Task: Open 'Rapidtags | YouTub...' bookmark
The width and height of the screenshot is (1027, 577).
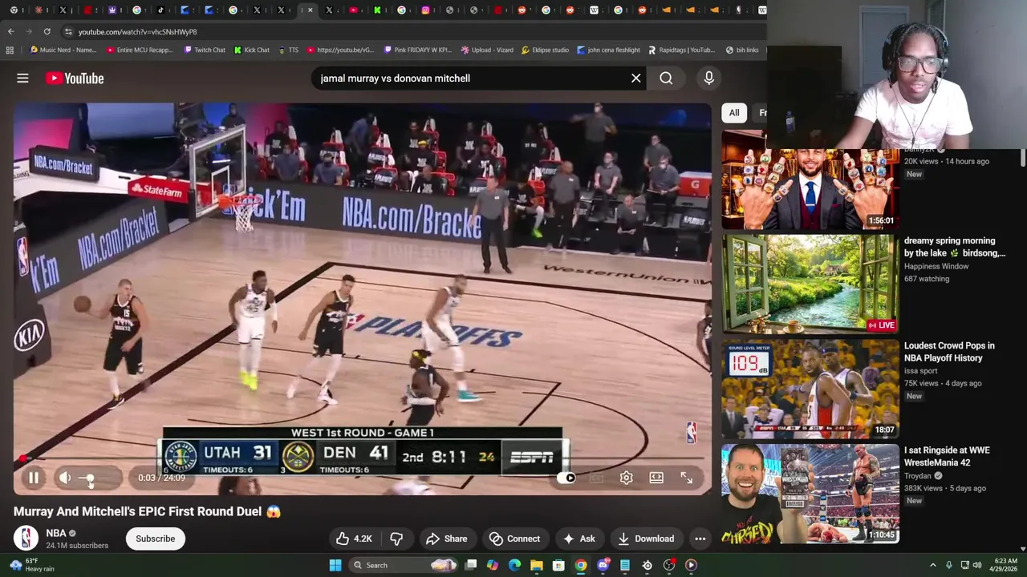Action: (681, 50)
